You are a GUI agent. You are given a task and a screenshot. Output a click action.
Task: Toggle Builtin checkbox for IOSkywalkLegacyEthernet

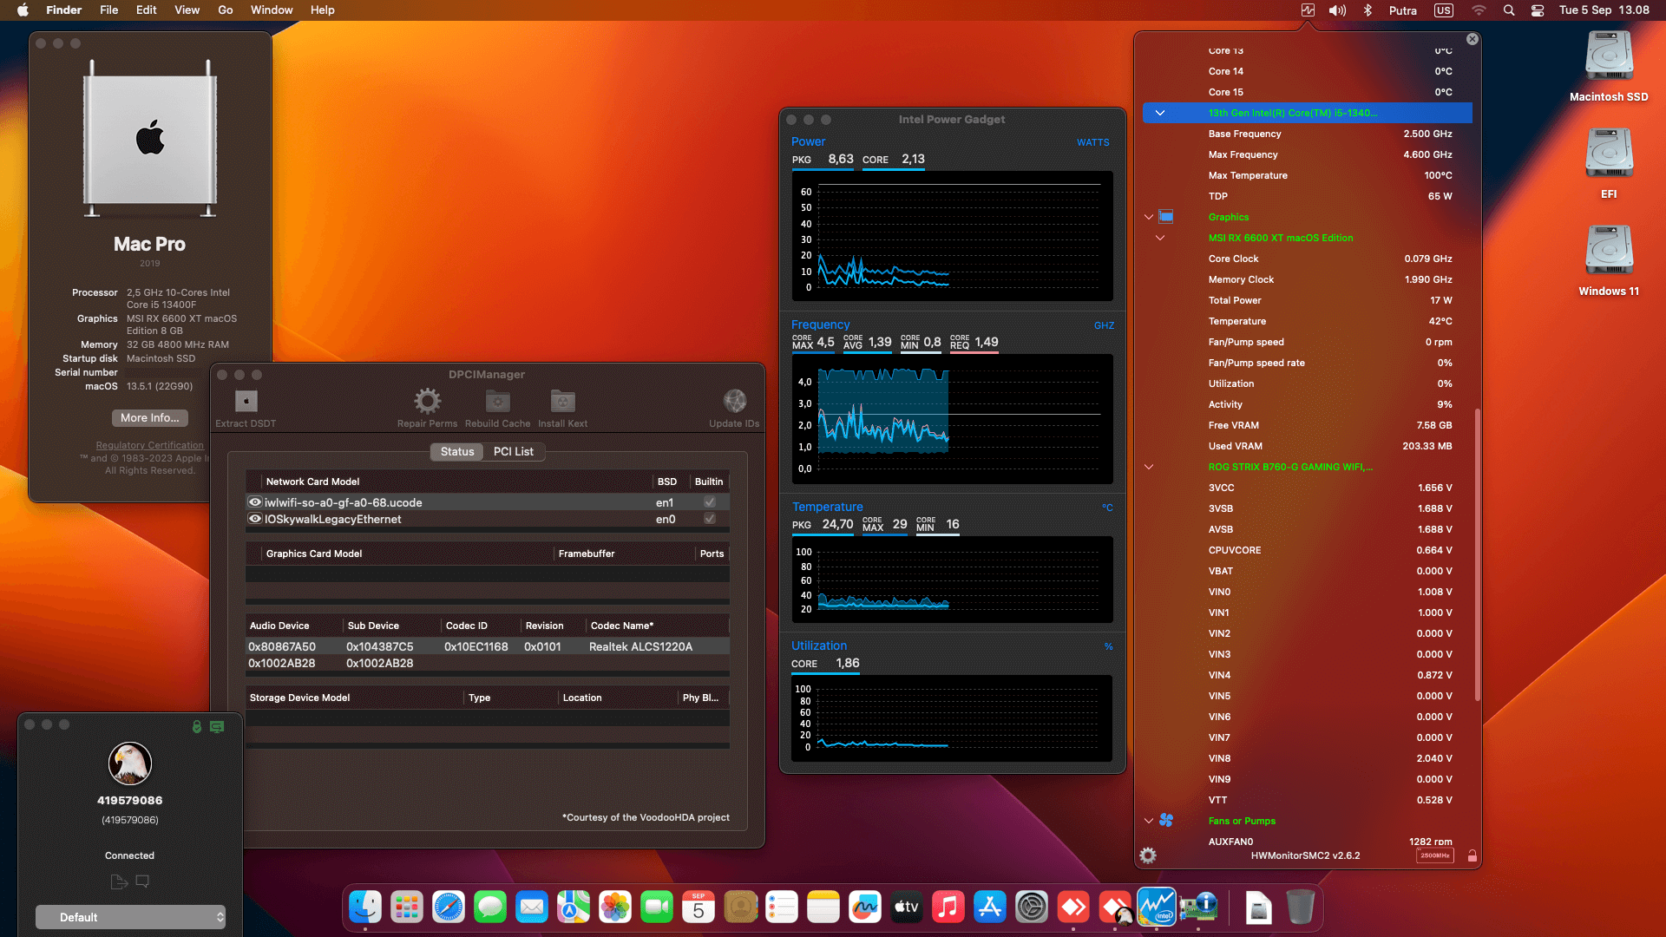(710, 519)
